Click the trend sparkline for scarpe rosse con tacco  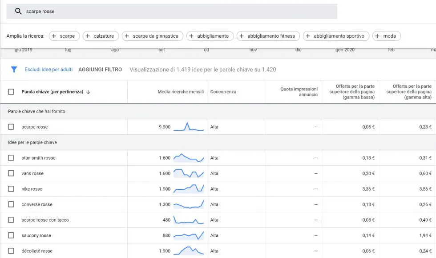point(189,220)
